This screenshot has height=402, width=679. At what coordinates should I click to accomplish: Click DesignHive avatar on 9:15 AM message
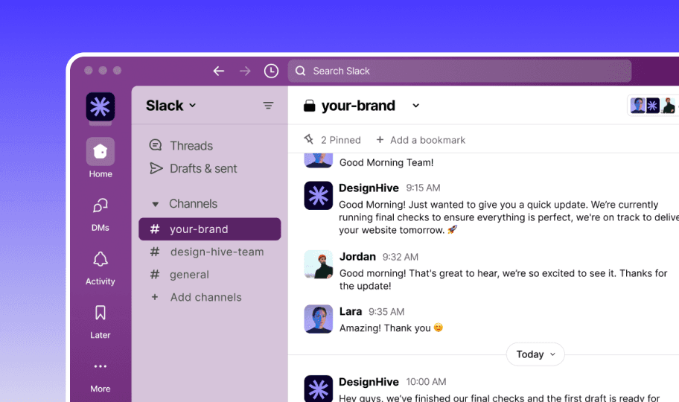click(x=319, y=195)
